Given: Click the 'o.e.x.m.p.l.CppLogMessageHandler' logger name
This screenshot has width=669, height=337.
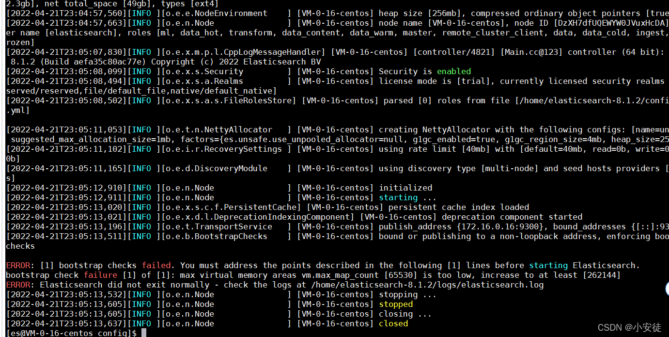Looking at the screenshot, I should click(243, 52).
